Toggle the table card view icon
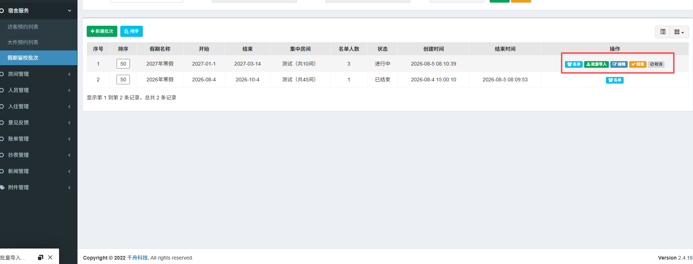693x264 pixels. point(663,32)
